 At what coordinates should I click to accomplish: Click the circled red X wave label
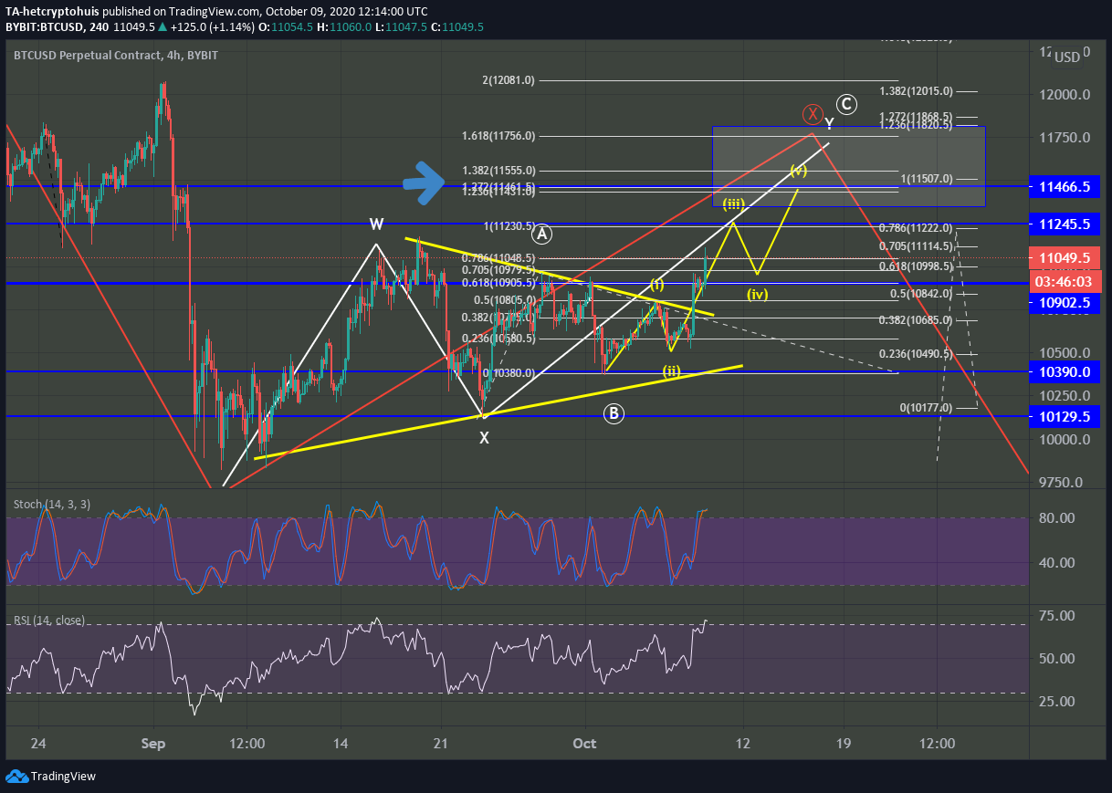pyautogui.click(x=812, y=114)
